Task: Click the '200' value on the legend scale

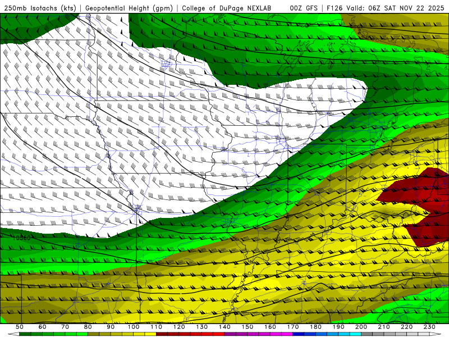Action: point(361,327)
